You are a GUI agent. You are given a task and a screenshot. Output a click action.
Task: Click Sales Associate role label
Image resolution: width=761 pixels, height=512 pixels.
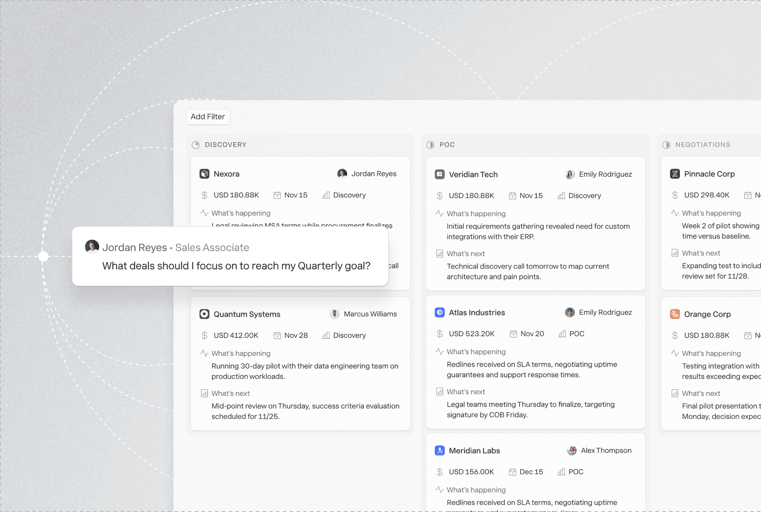tap(212, 247)
